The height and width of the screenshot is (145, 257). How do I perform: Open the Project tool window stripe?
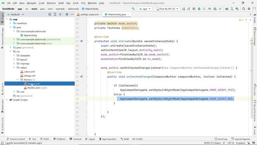[x=2, y=18]
